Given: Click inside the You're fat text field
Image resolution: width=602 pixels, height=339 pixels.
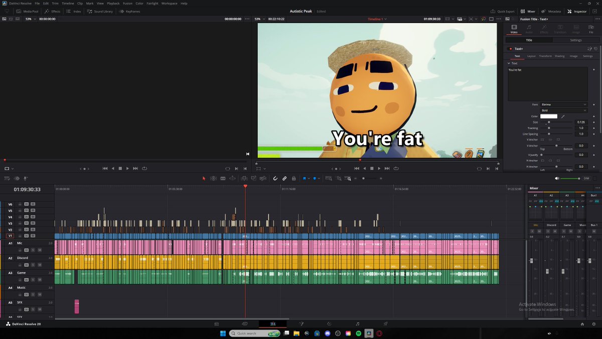Looking at the screenshot, I should tap(547, 83).
